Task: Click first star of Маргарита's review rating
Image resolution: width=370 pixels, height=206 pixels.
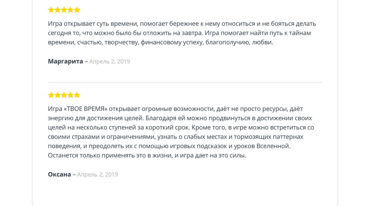Action: point(51,10)
